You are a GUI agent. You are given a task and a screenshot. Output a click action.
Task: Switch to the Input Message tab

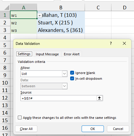tap(47, 54)
